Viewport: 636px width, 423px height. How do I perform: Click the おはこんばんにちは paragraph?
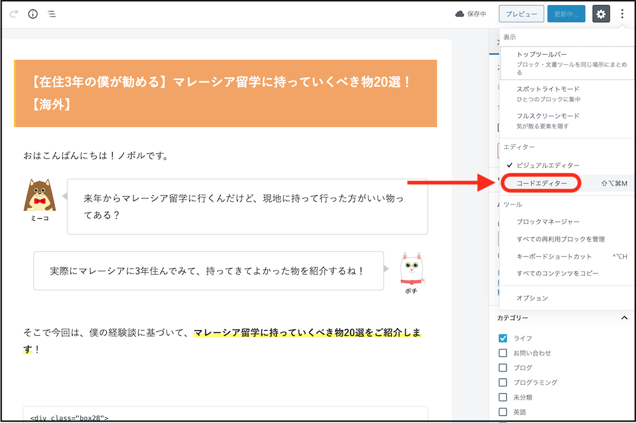(x=97, y=156)
